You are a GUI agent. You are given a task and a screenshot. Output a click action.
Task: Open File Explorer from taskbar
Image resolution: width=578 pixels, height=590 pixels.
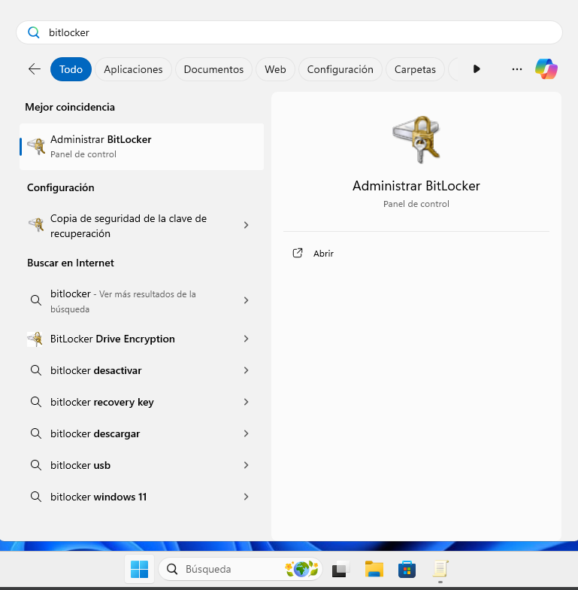coord(374,569)
